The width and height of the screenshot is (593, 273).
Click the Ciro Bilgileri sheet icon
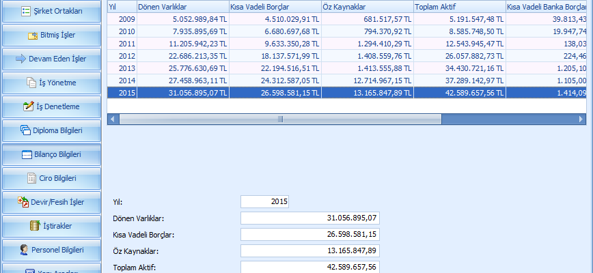click(x=31, y=178)
